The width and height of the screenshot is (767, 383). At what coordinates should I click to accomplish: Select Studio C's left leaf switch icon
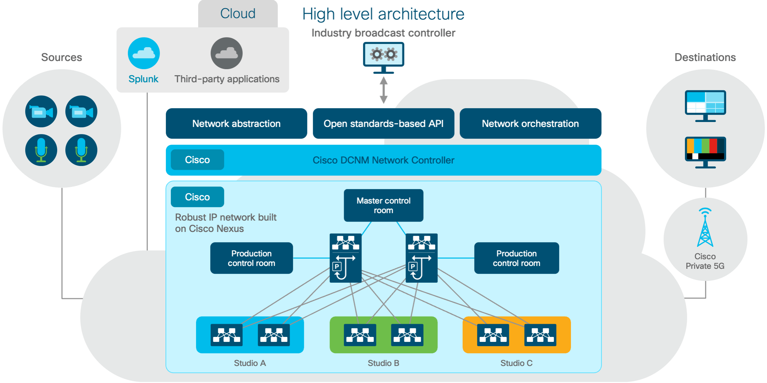point(493,335)
